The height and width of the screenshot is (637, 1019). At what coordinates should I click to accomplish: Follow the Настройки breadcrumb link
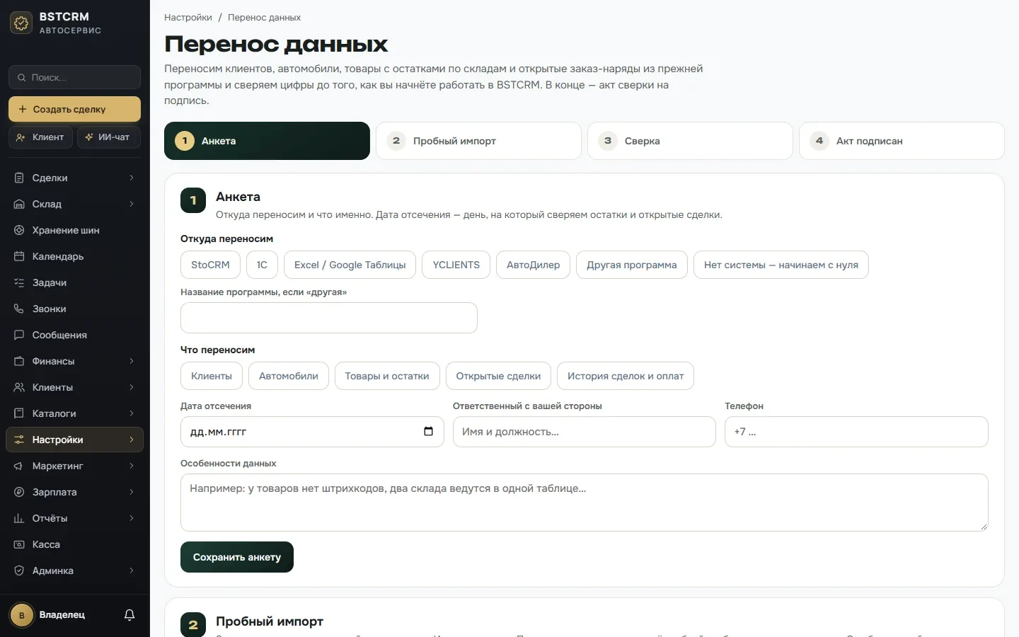(188, 17)
